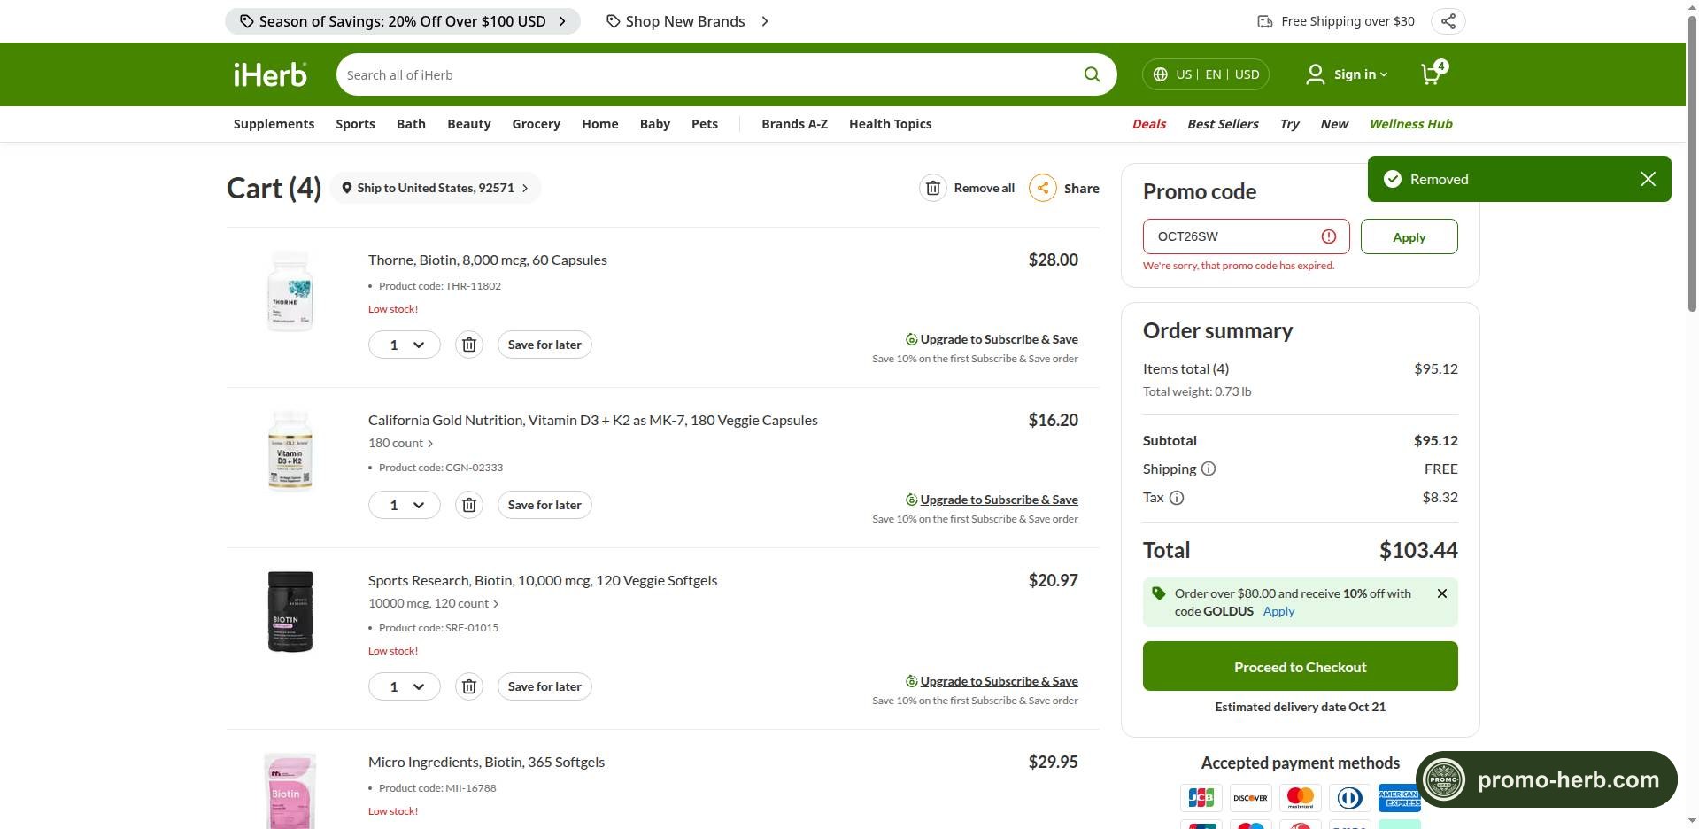Click the share icon in top bar
Viewport: 1699px width, 829px height.
(1448, 21)
